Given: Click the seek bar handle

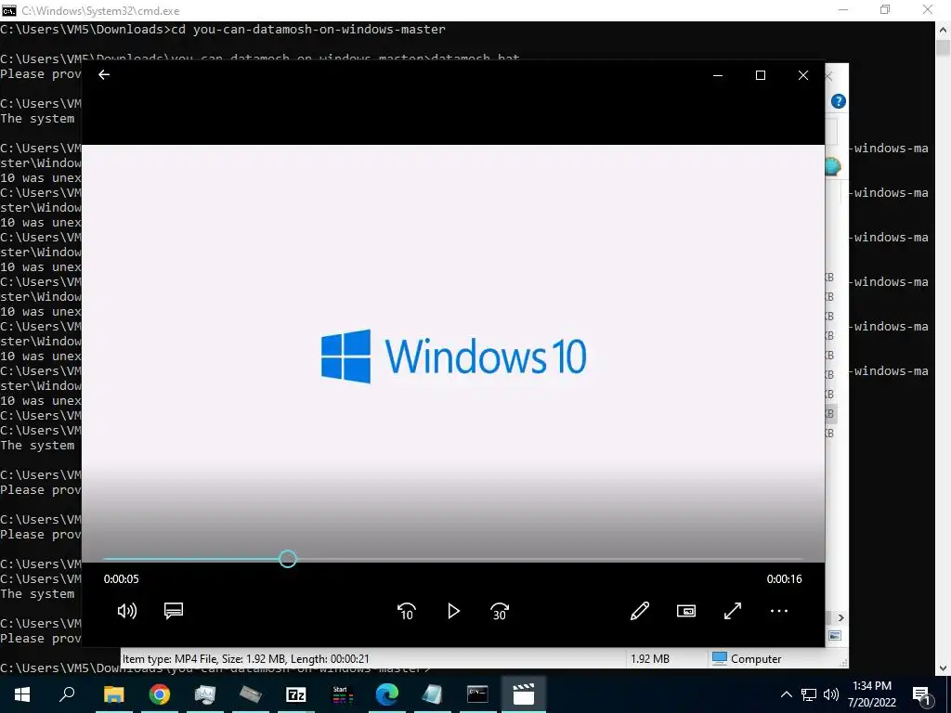Looking at the screenshot, I should [288, 559].
